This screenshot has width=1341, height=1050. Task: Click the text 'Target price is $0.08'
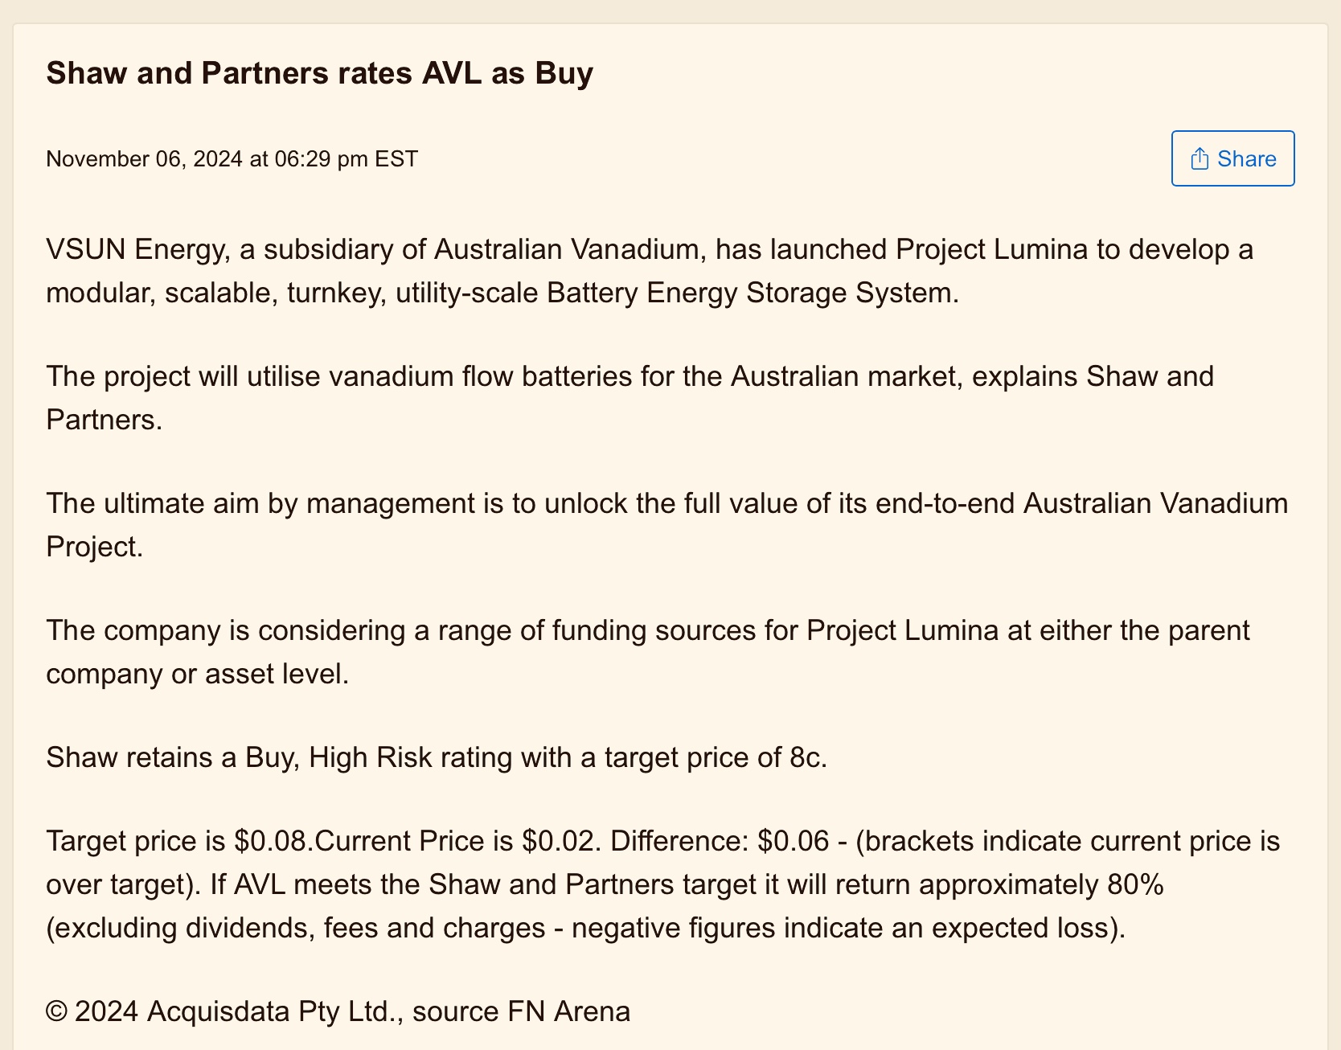click(x=177, y=841)
